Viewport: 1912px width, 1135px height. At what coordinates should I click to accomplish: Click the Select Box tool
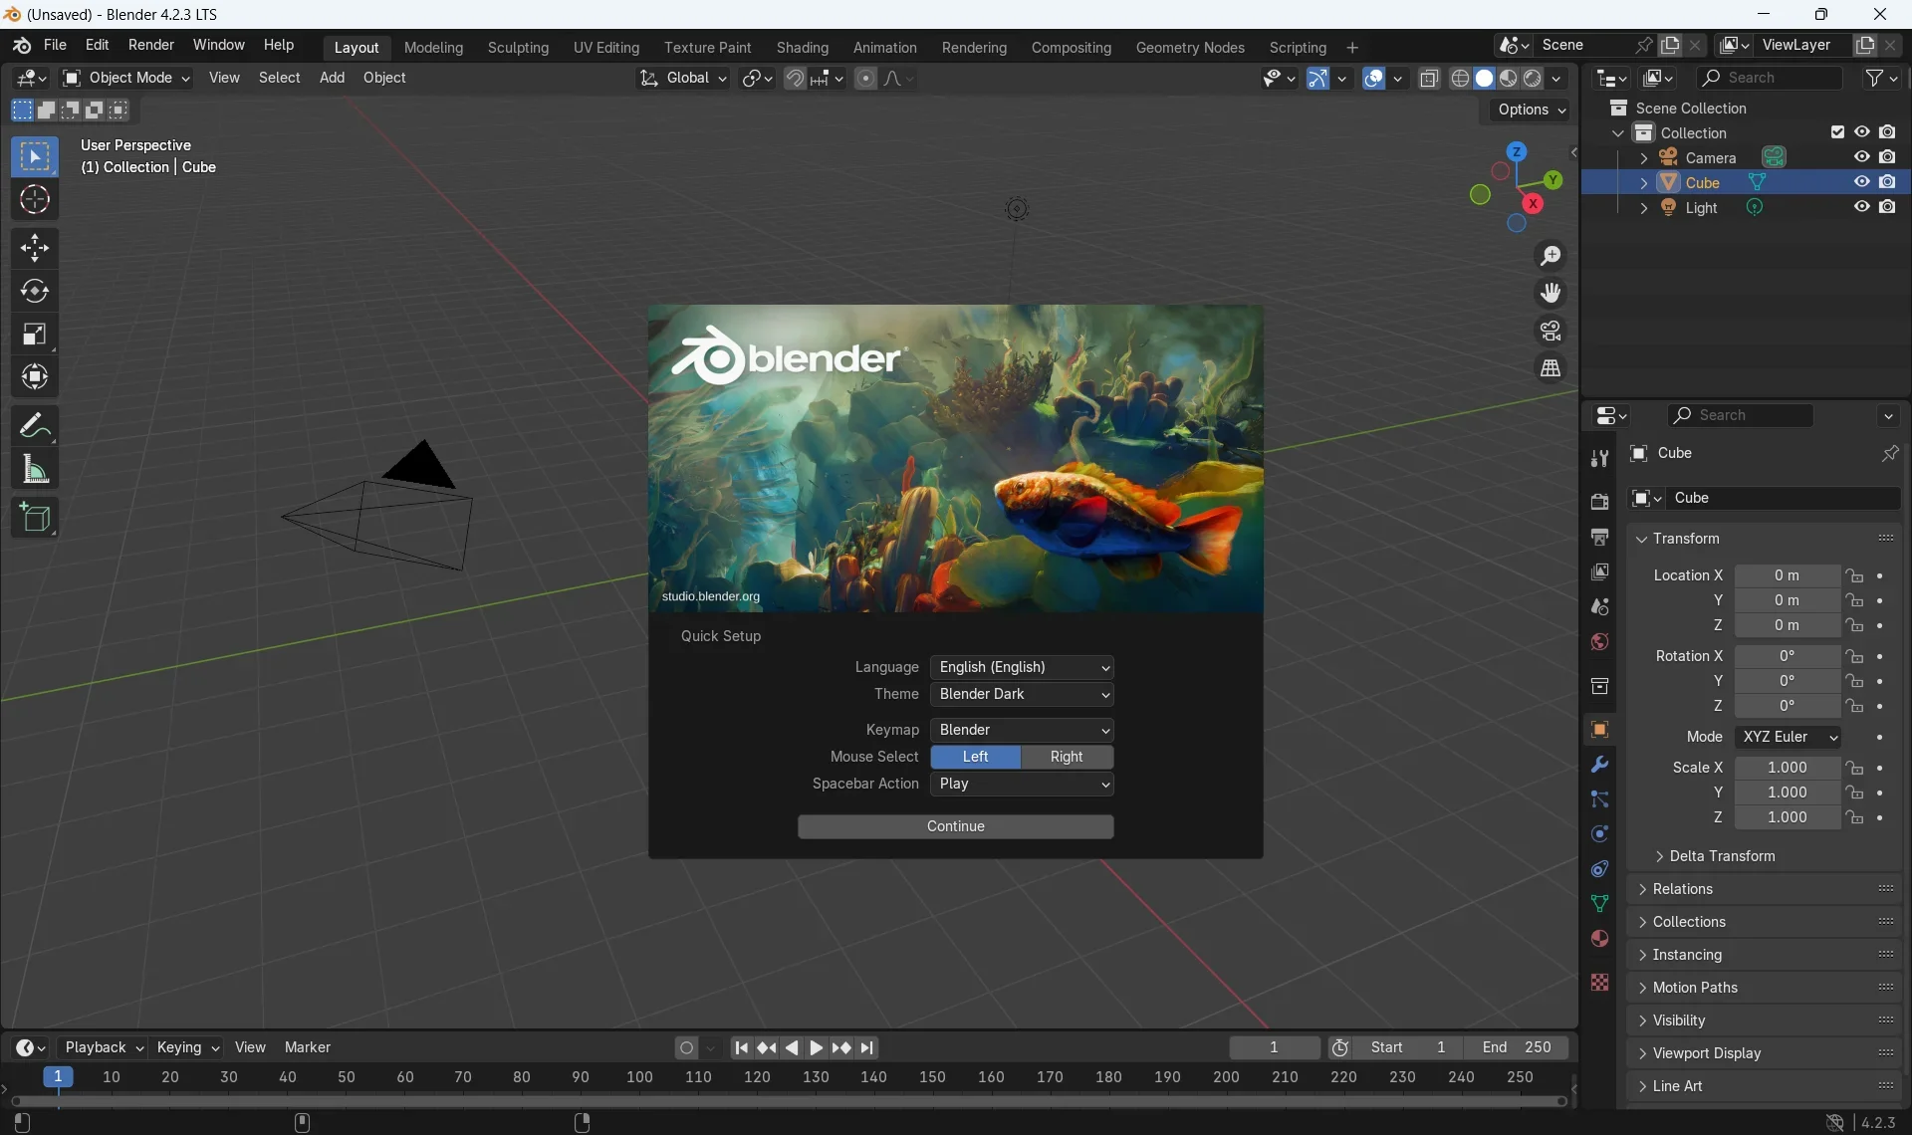[35, 157]
